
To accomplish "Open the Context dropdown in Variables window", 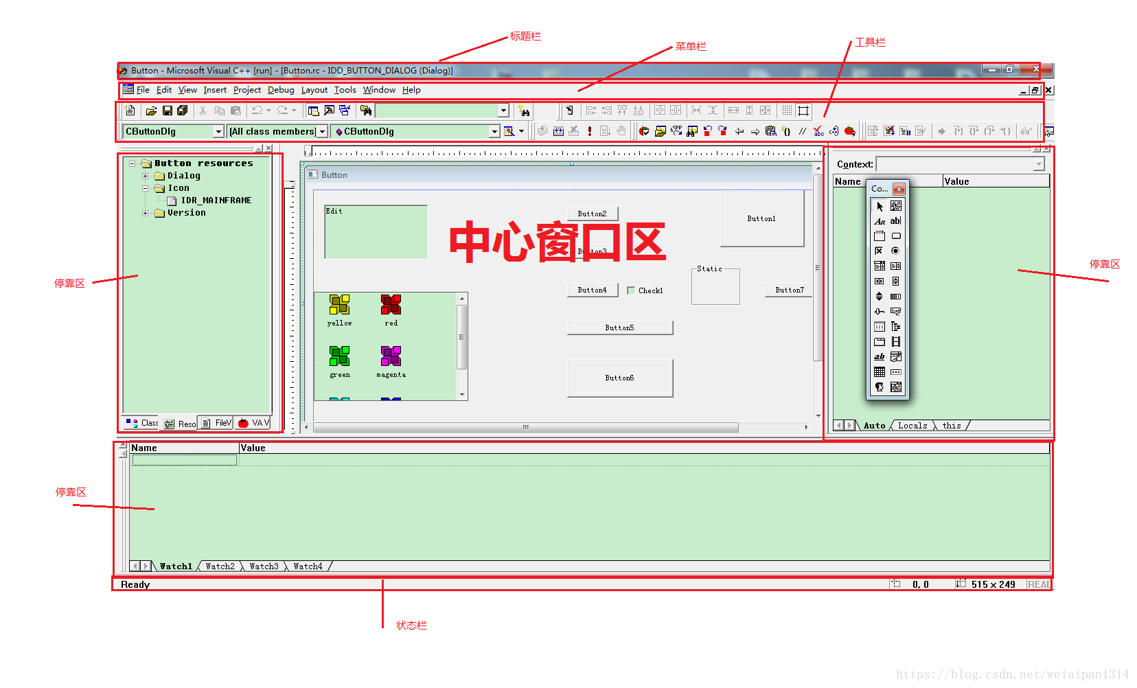I will click(1039, 164).
